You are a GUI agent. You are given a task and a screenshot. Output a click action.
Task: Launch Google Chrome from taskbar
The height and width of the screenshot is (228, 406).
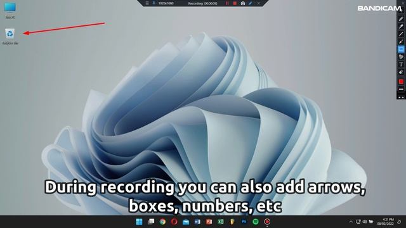point(162,222)
